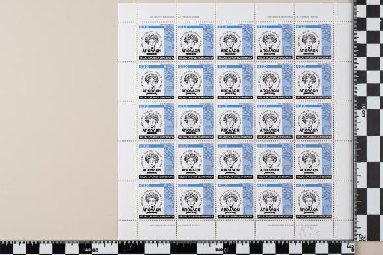Click the printer inscription above the first stamp column
Image resolution: width=383 pixels, height=255 pixels.
tap(175, 17)
